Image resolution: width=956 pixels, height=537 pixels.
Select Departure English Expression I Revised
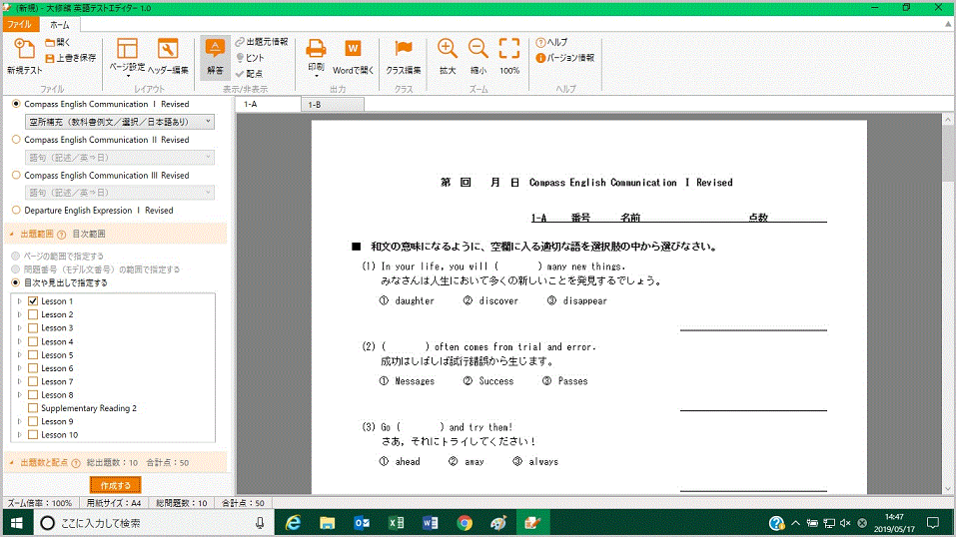[16, 211]
